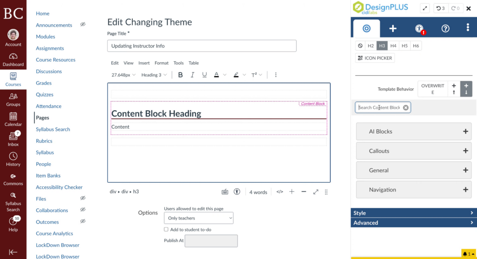Toggle Collaborations visibility eye icon
The image size is (477, 259).
tap(83, 210)
